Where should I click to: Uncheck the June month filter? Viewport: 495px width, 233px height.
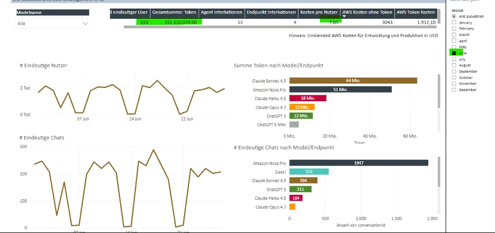point(454,53)
